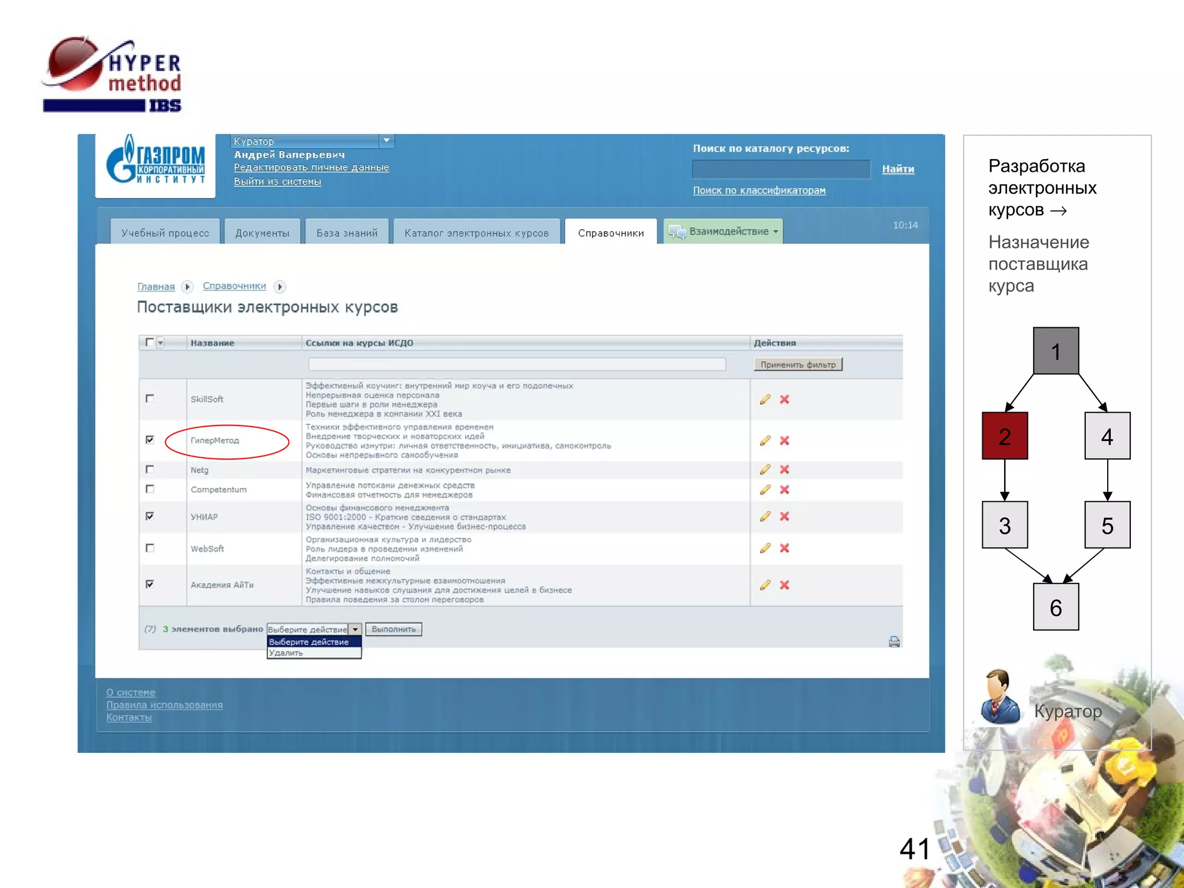Choose Удалить in the action list
1184x888 pixels.
[314, 653]
